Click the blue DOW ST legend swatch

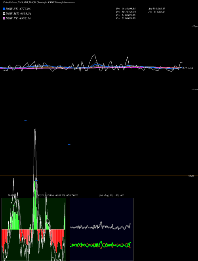point(4,9)
